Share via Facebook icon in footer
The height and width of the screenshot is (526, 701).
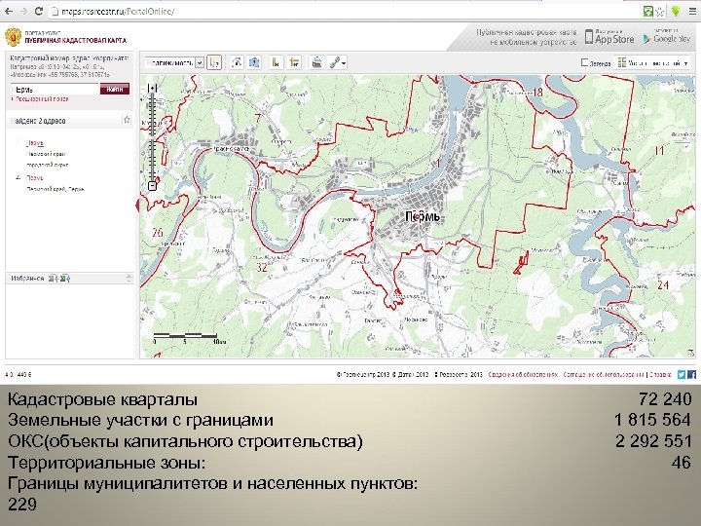click(x=691, y=374)
